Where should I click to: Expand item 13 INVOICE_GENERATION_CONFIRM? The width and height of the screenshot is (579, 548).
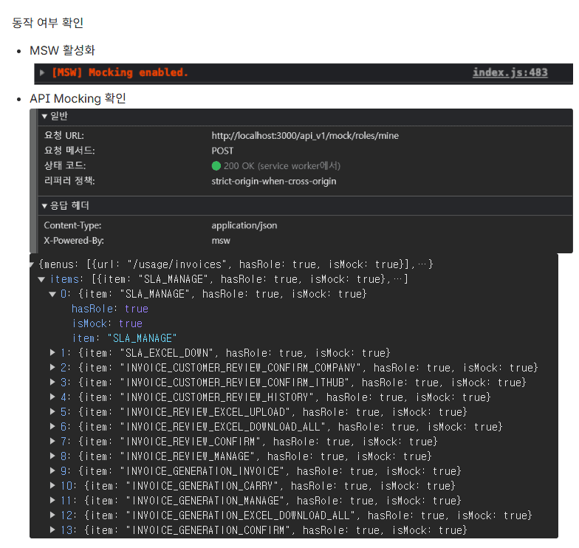click(52, 530)
